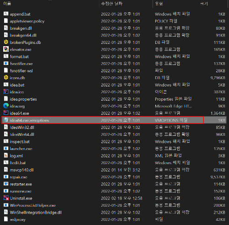This screenshot has width=229, height=225.
Task: Click the appletviewer.policy file icon
Action: pyautogui.click(x=6, y=21)
